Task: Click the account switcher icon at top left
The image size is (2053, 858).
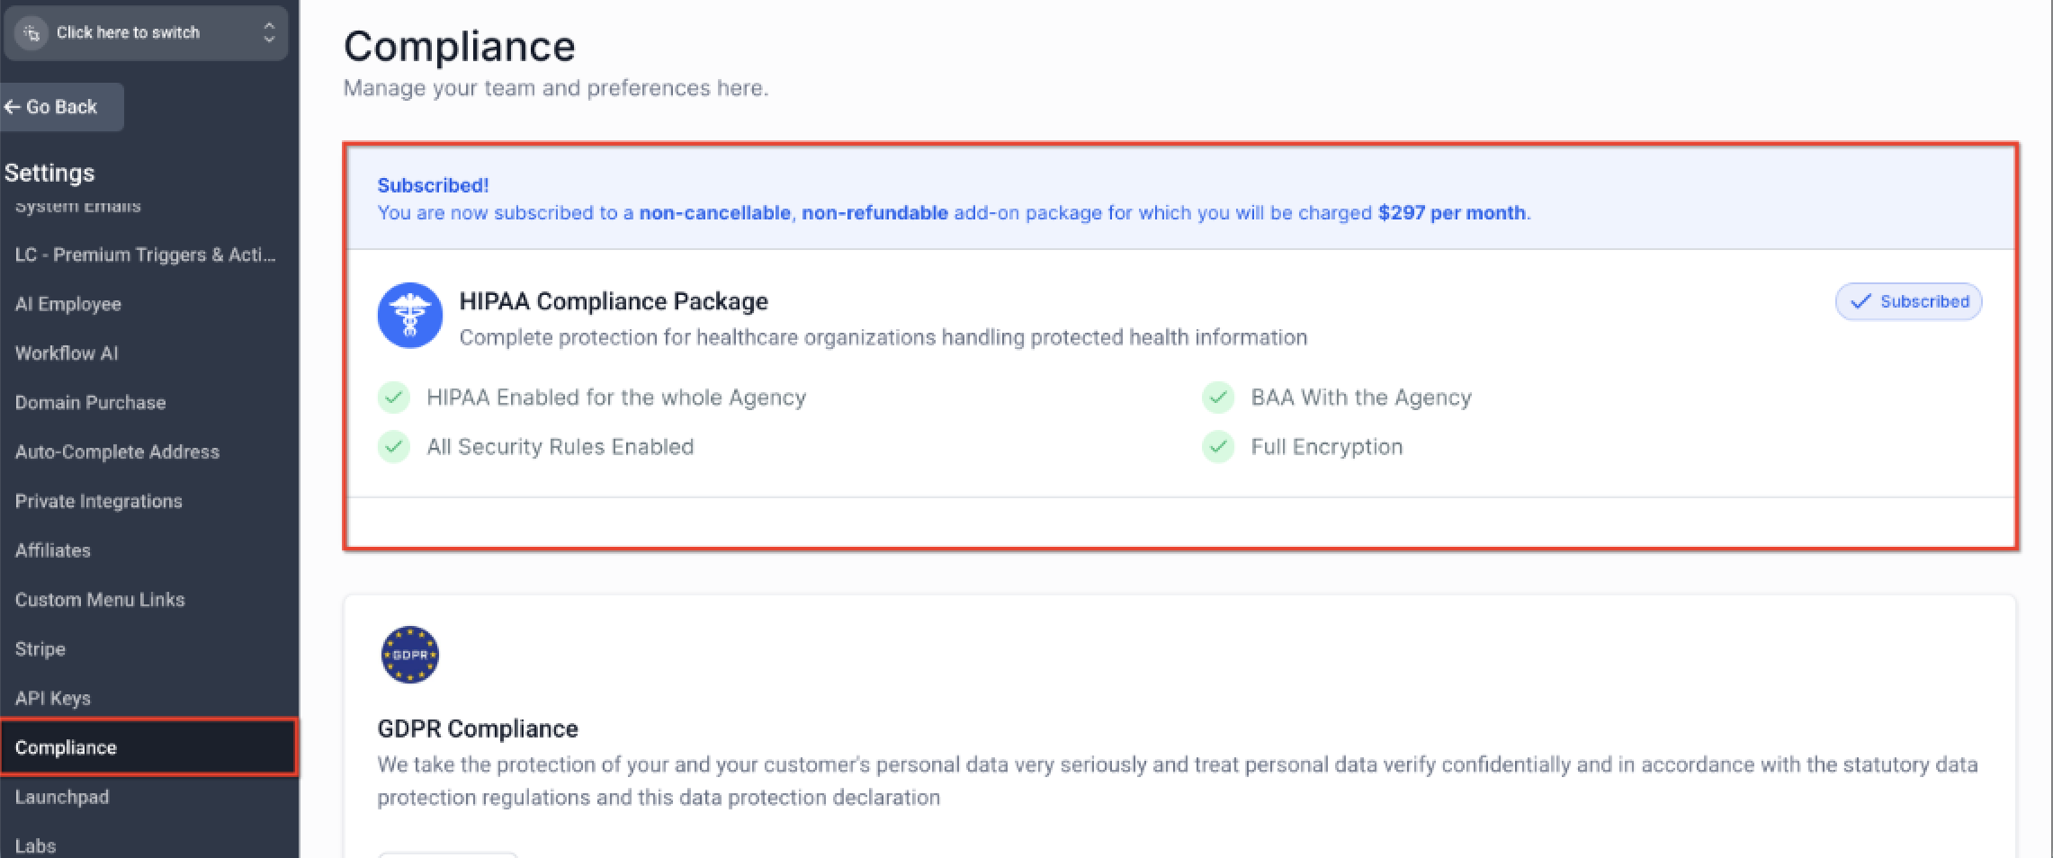Action: tap(31, 33)
